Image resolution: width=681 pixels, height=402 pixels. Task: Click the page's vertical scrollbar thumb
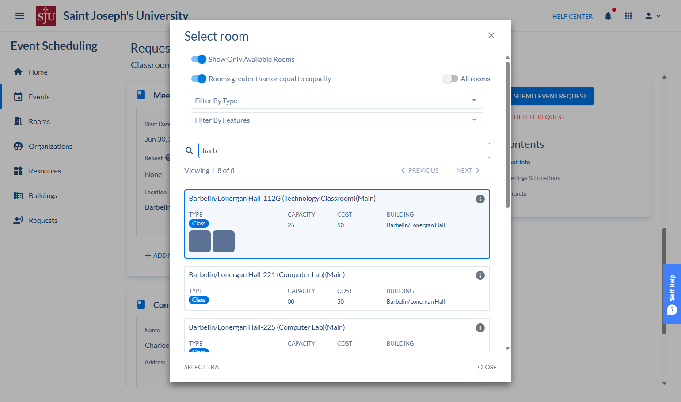[x=664, y=281]
